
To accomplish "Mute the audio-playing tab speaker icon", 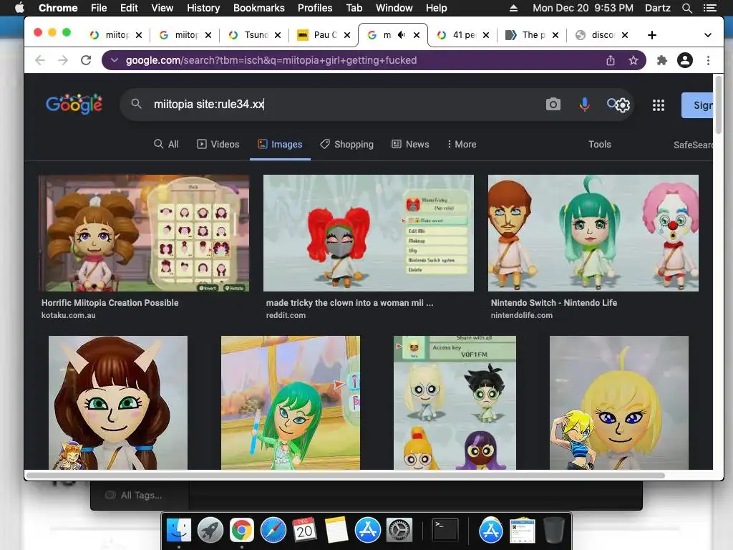I will 401,35.
